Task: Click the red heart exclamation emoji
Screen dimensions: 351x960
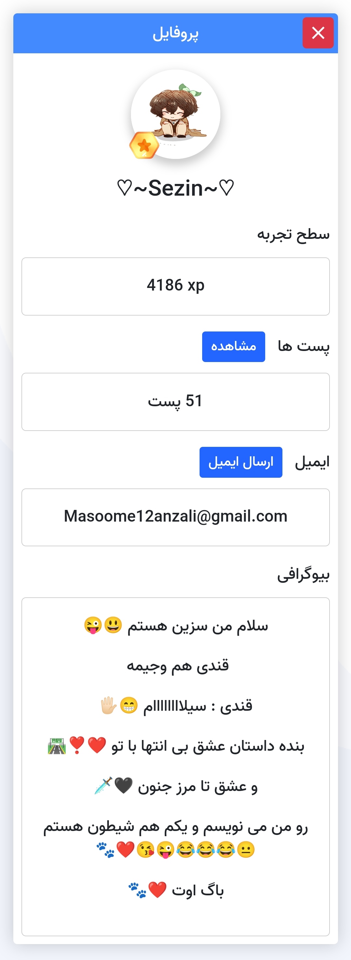Action: pos(77,745)
